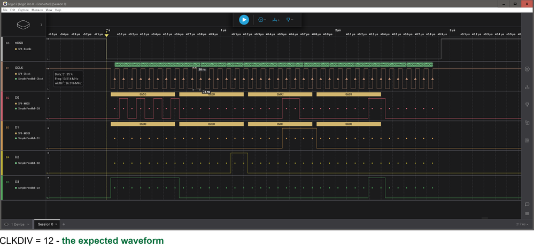Open the marker dropdown in top toolbar
The image size is (534, 246).
pos(290,20)
